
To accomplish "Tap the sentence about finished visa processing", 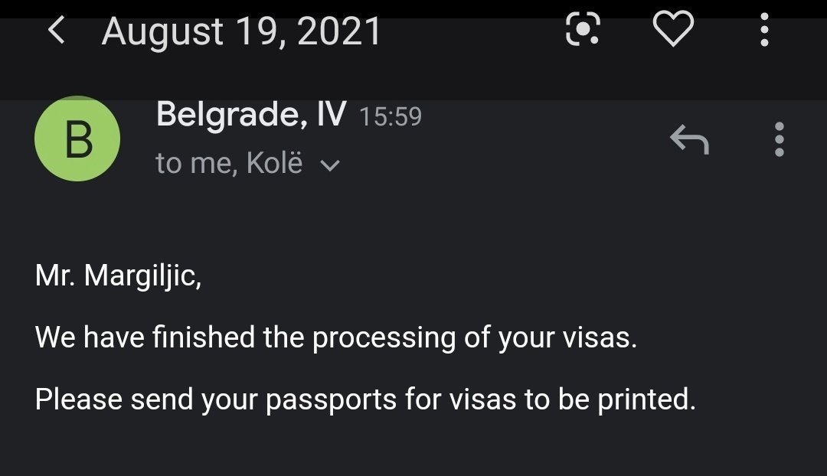I will click(336, 337).
